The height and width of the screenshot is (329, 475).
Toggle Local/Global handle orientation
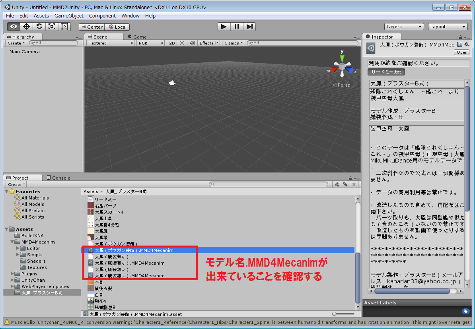point(117,27)
